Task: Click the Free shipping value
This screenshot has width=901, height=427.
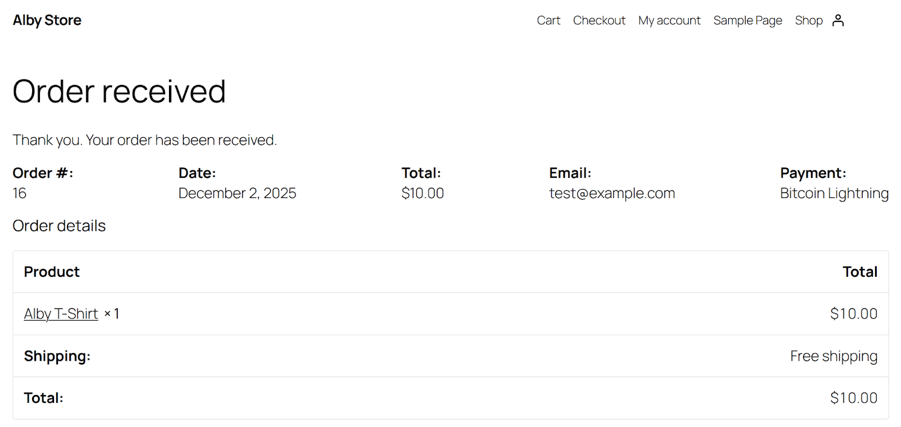Action: pyautogui.click(x=833, y=356)
